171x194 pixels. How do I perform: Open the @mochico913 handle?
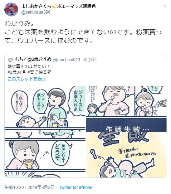67,60
